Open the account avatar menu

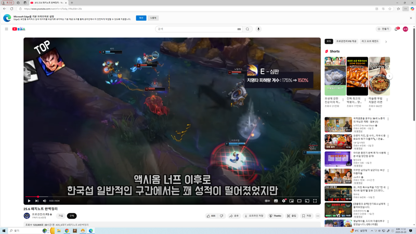point(406,29)
